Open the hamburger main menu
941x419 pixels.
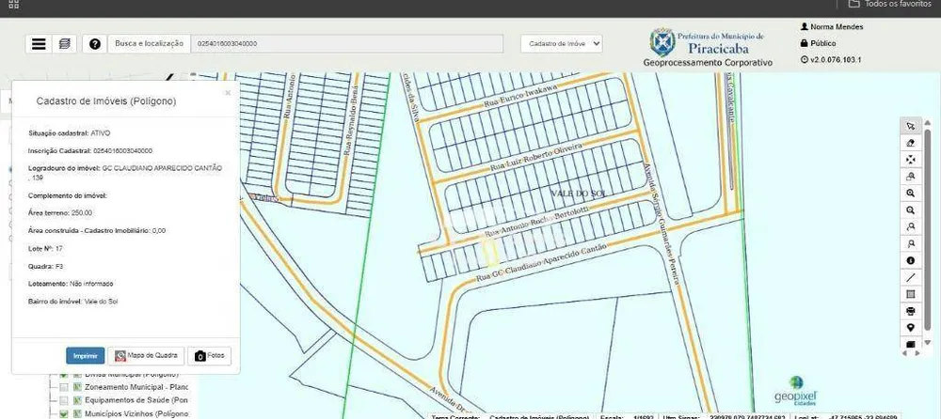[x=39, y=44]
